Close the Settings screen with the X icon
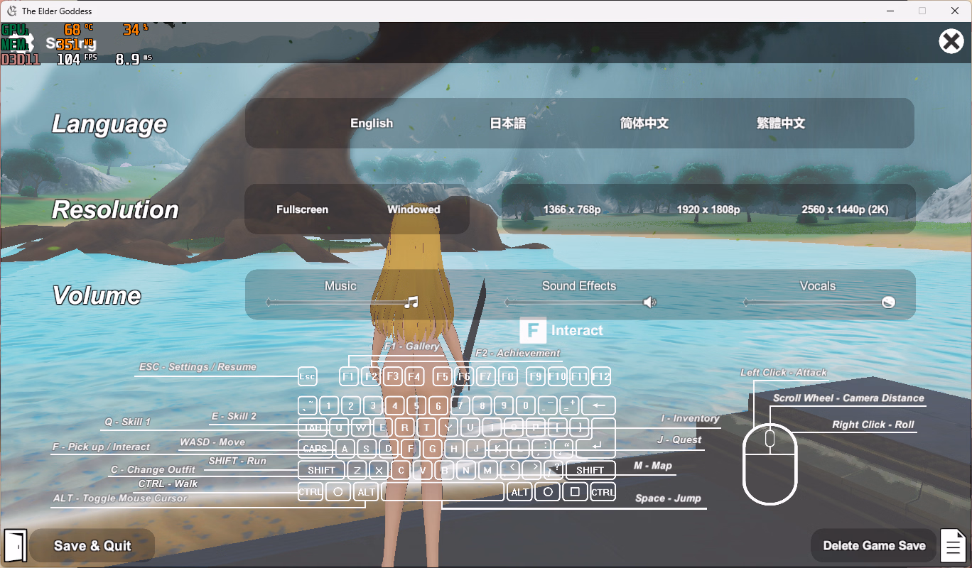 pyautogui.click(x=951, y=42)
